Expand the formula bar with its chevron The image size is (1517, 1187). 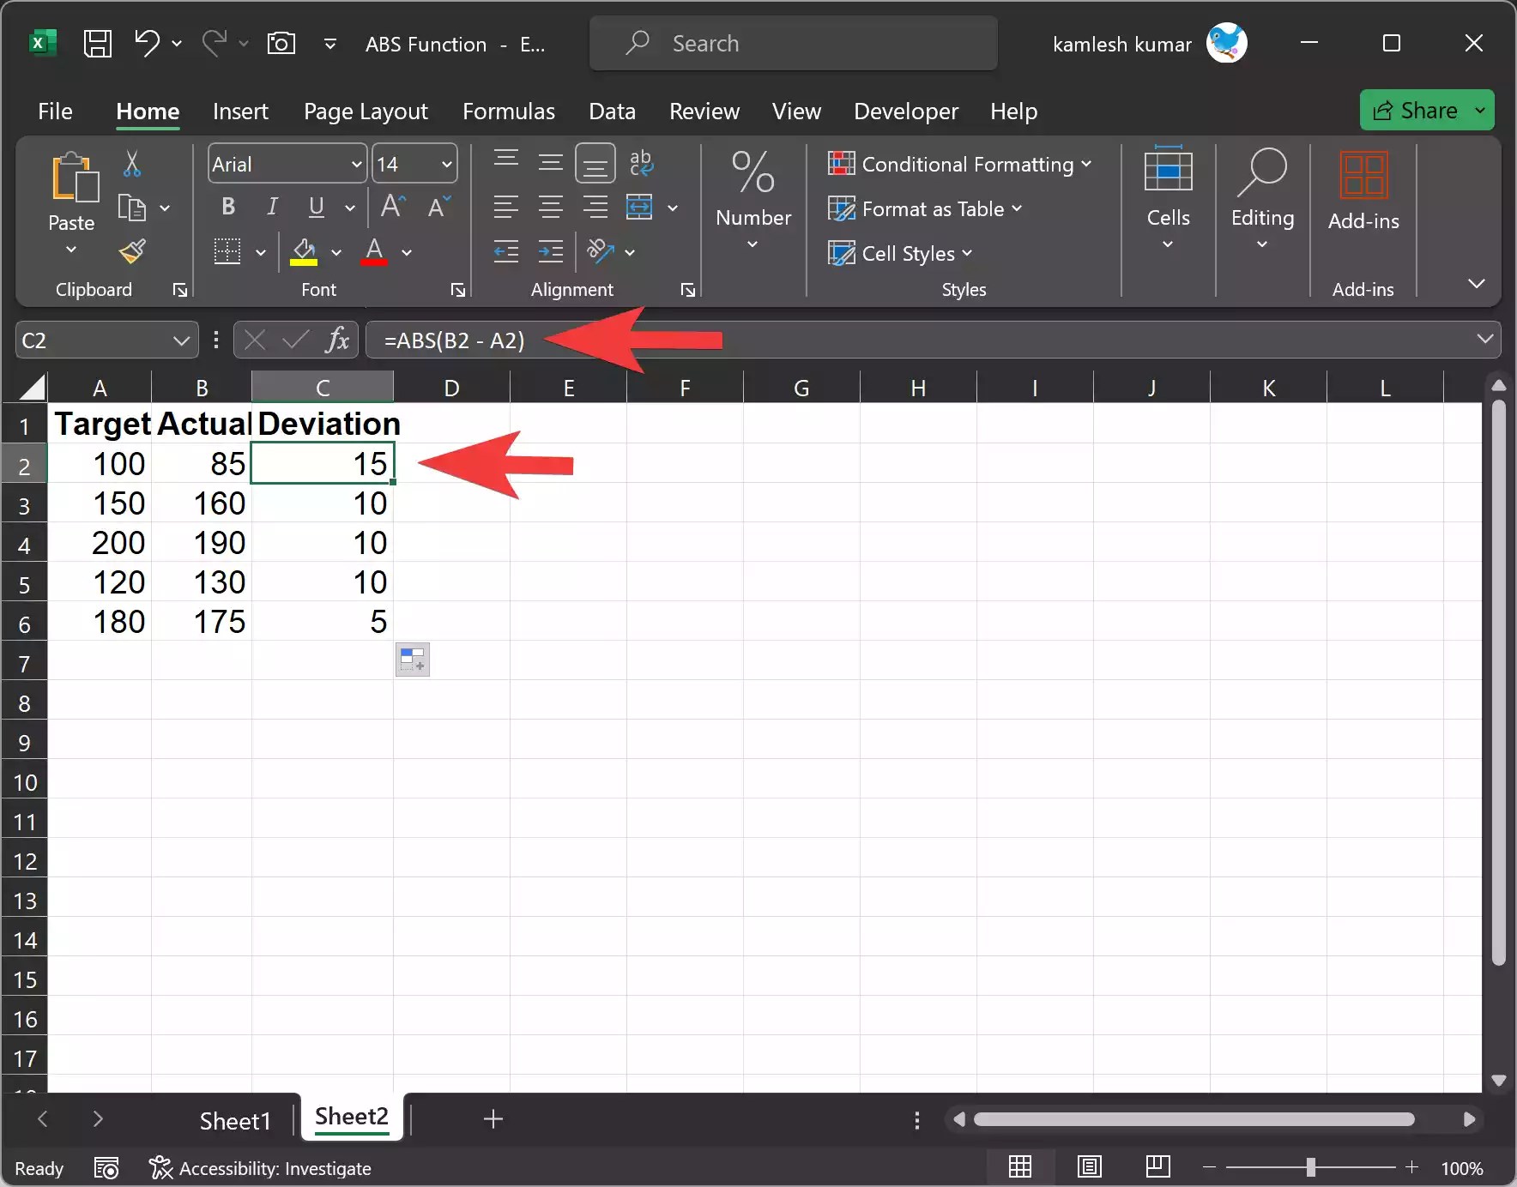click(x=1486, y=339)
